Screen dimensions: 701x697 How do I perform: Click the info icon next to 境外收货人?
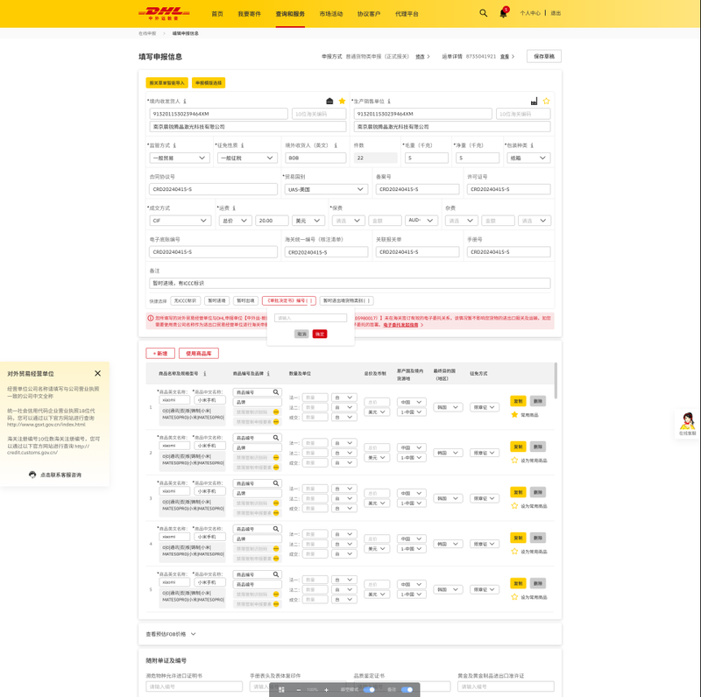[x=336, y=145]
